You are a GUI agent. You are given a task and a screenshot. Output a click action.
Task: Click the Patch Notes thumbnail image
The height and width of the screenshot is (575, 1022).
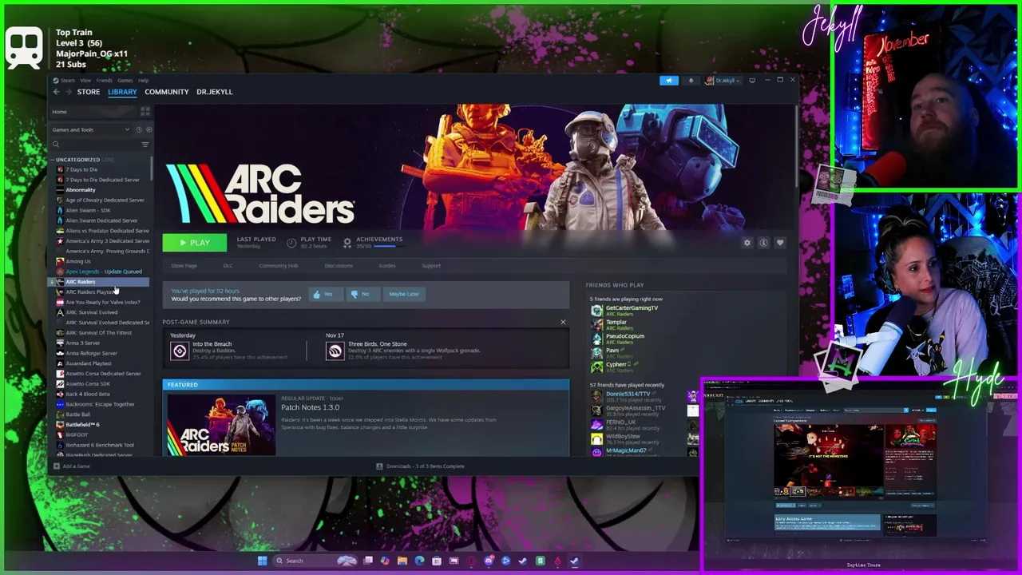[x=221, y=425]
